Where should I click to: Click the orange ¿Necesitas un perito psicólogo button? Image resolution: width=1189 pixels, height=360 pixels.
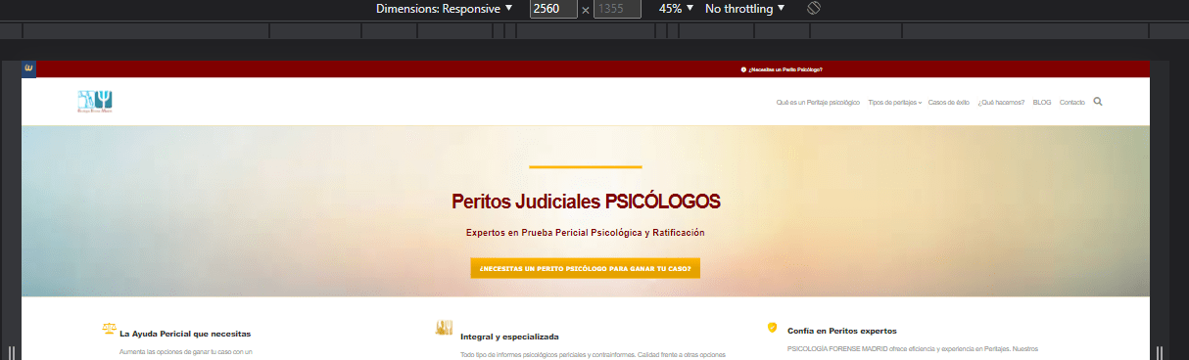586,268
